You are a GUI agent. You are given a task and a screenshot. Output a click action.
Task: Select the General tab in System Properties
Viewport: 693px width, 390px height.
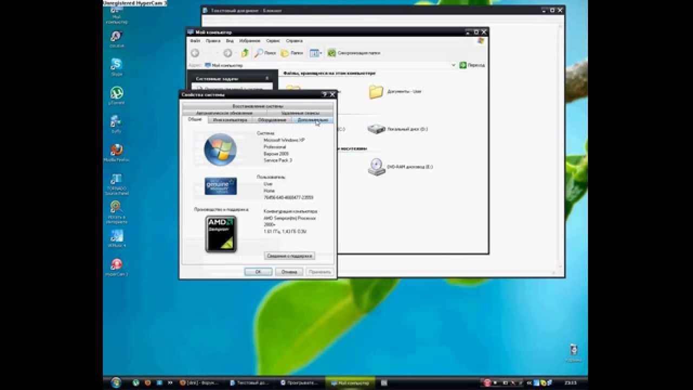click(195, 119)
